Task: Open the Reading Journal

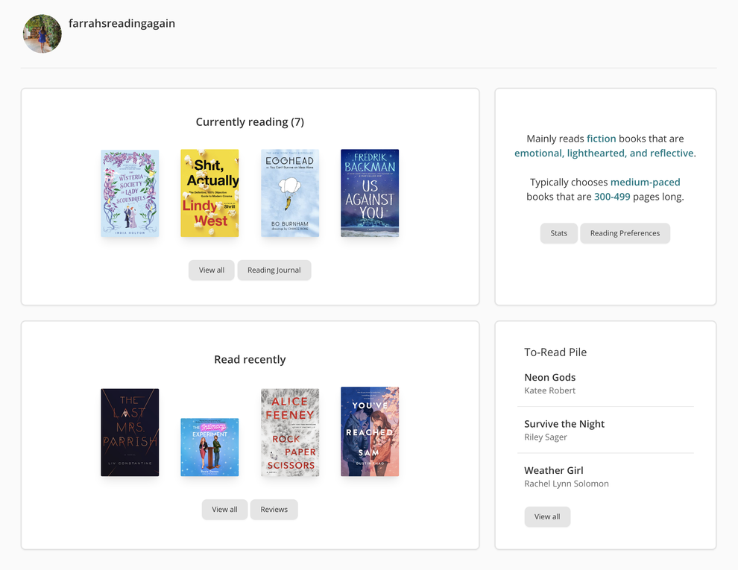Action: coord(274,270)
